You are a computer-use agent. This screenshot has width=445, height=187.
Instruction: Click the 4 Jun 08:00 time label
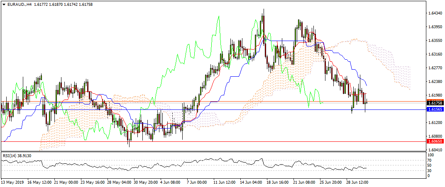pyautogui.click(x=170, y=182)
